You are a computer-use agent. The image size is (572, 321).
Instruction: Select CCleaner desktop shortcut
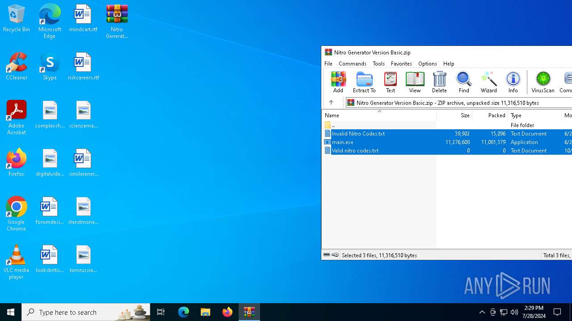point(17,67)
